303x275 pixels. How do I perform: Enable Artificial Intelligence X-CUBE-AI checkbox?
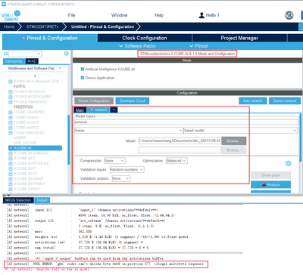pos(83,69)
